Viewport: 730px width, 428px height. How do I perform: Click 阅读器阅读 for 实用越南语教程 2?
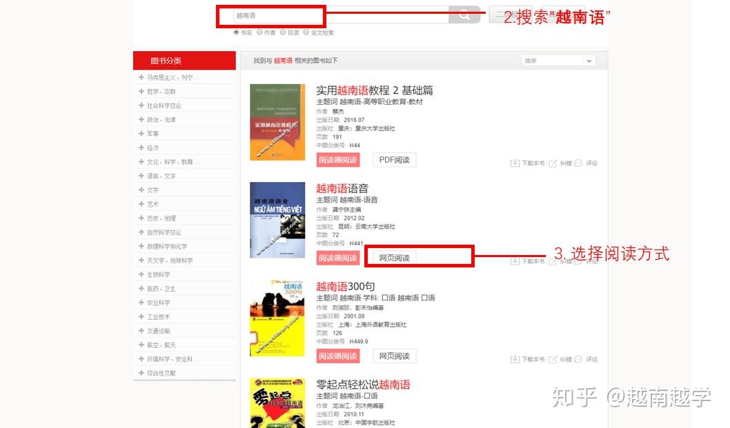[338, 160]
